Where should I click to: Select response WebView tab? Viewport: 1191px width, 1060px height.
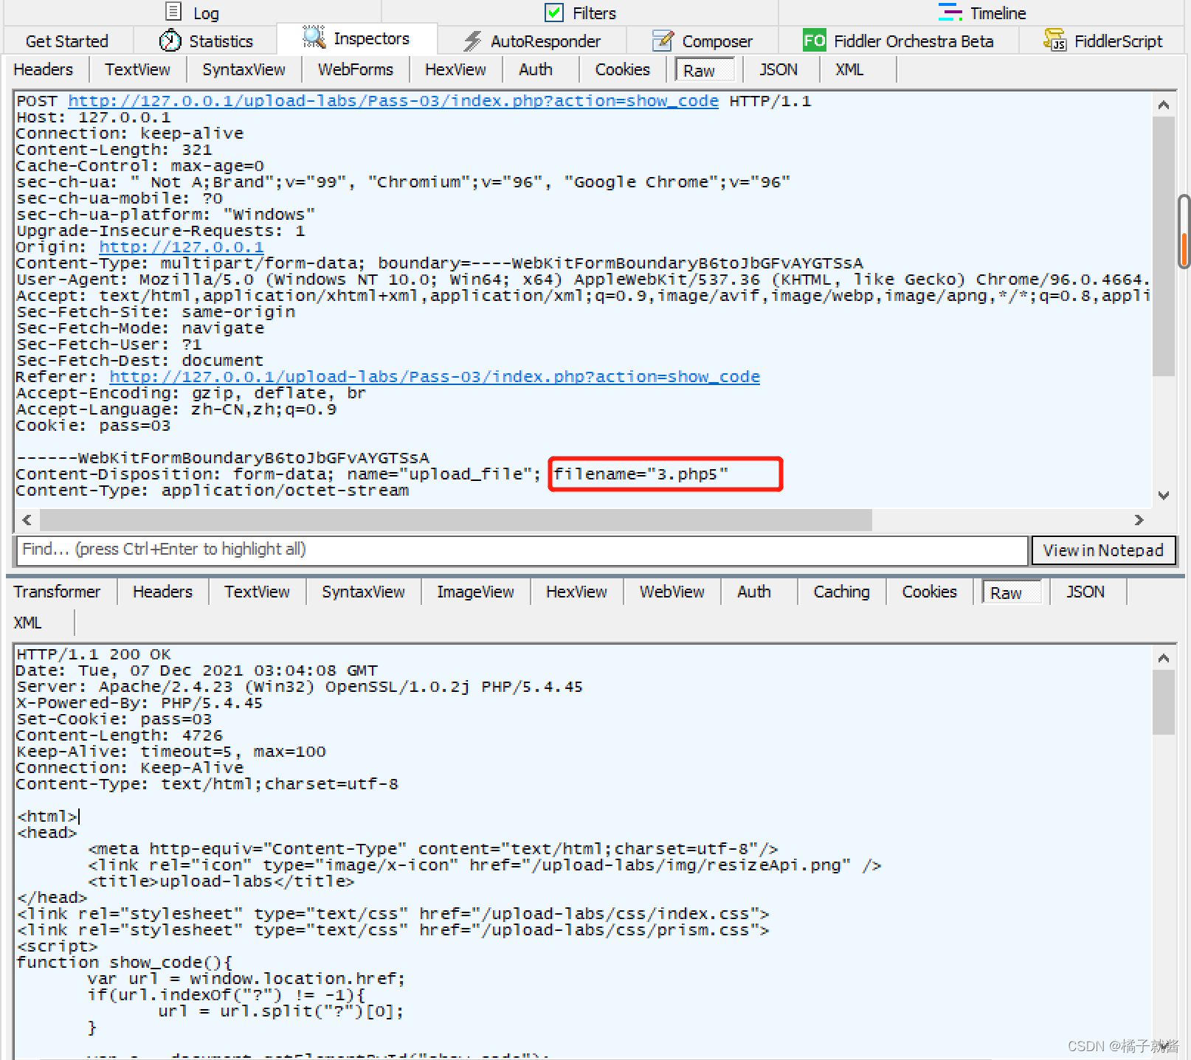[x=672, y=592]
